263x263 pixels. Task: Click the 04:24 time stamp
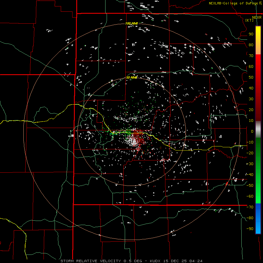[196, 261]
